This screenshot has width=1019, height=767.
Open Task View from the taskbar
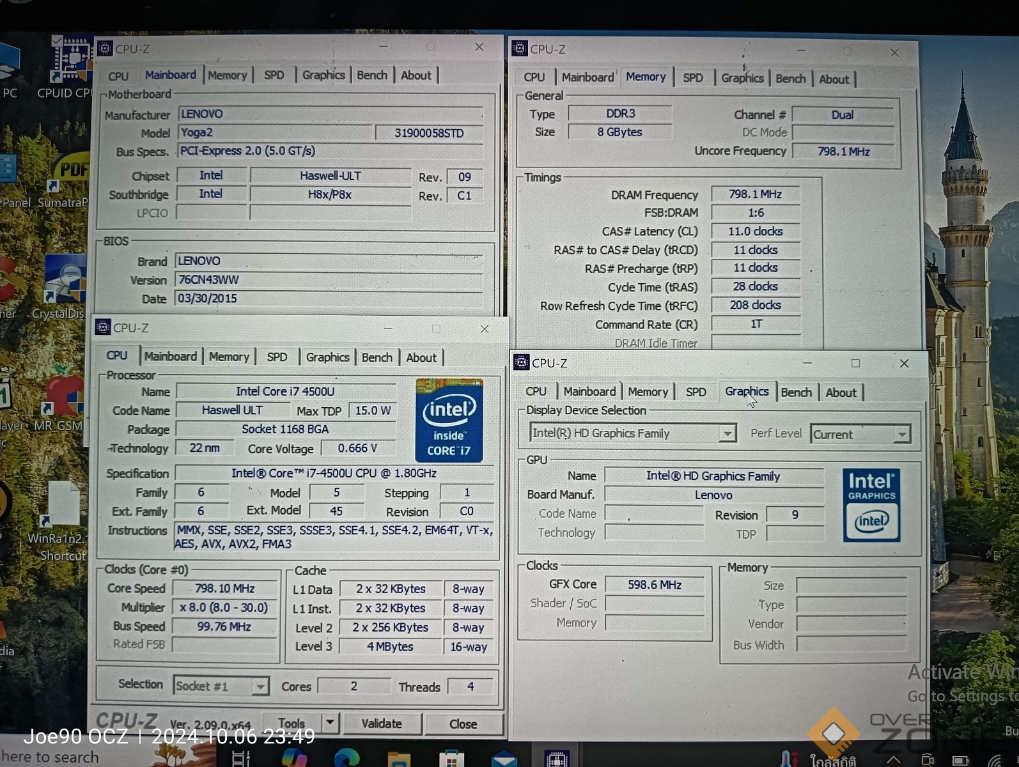click(x=241, y=758)
